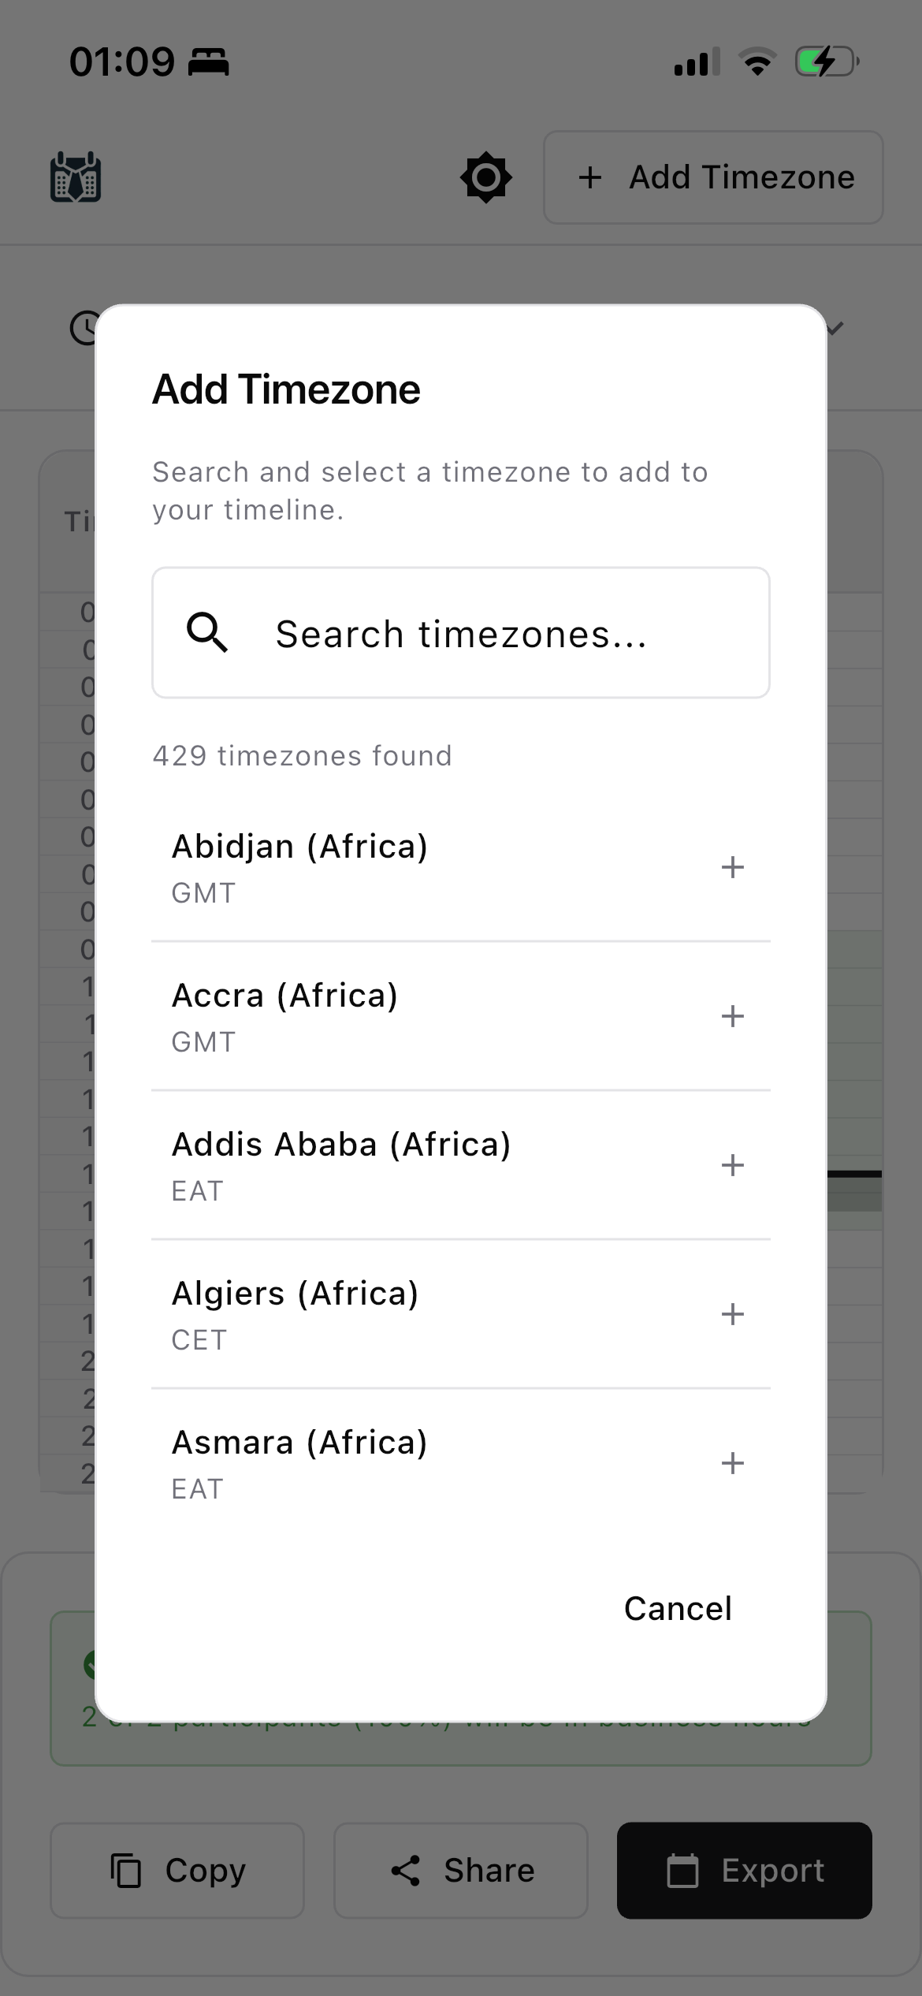Tap plus icon next to Asmara
922x1996 pixels.
point(732,1463)
